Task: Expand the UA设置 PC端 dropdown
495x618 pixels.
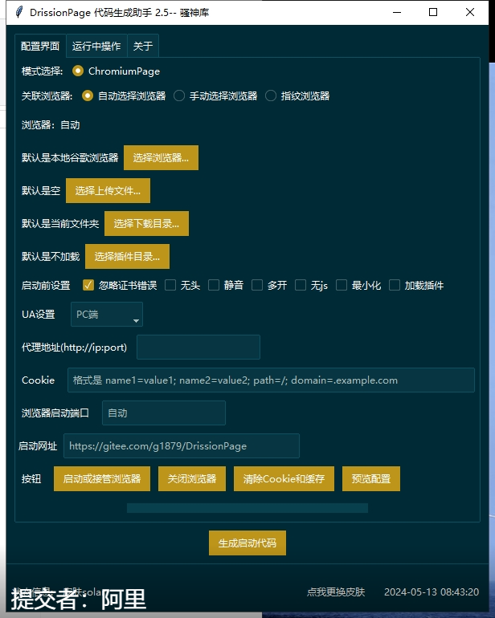Action: click(x=107, y=314)
